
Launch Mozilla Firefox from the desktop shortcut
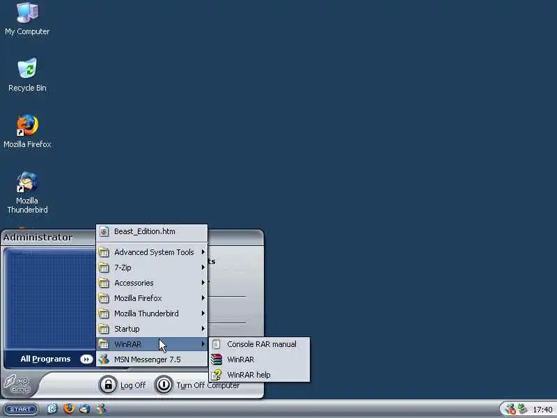pyautogui.click(x=27, y=131)
